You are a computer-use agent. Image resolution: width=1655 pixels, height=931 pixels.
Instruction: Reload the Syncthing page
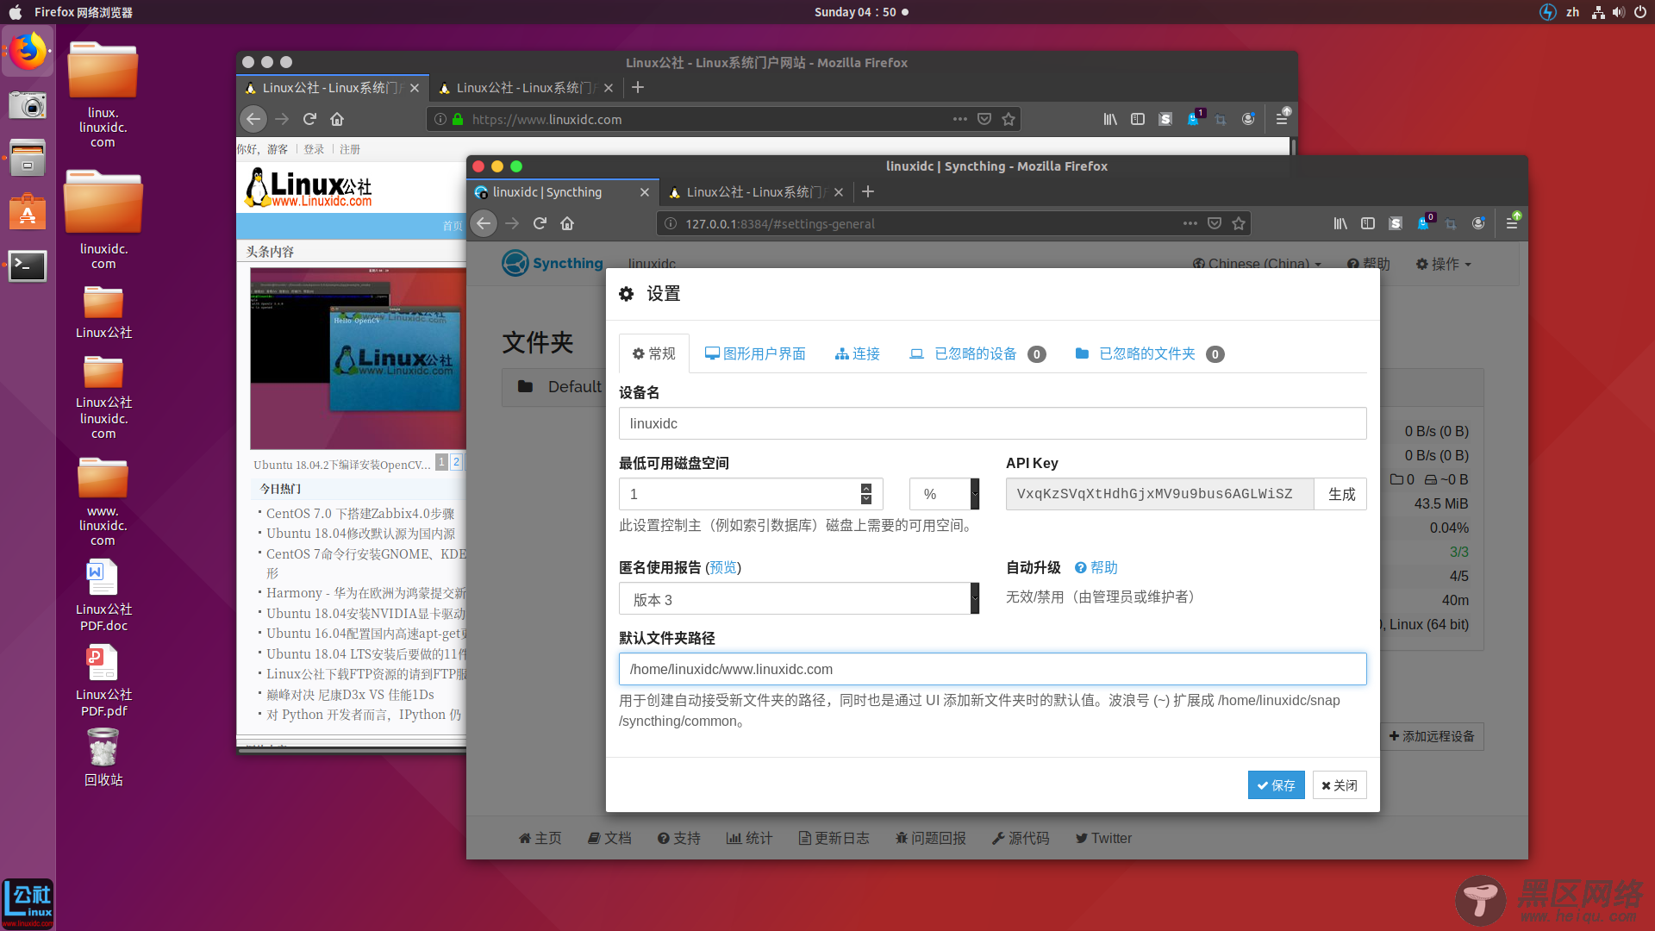pyautogui.click(x=540, y=223)
